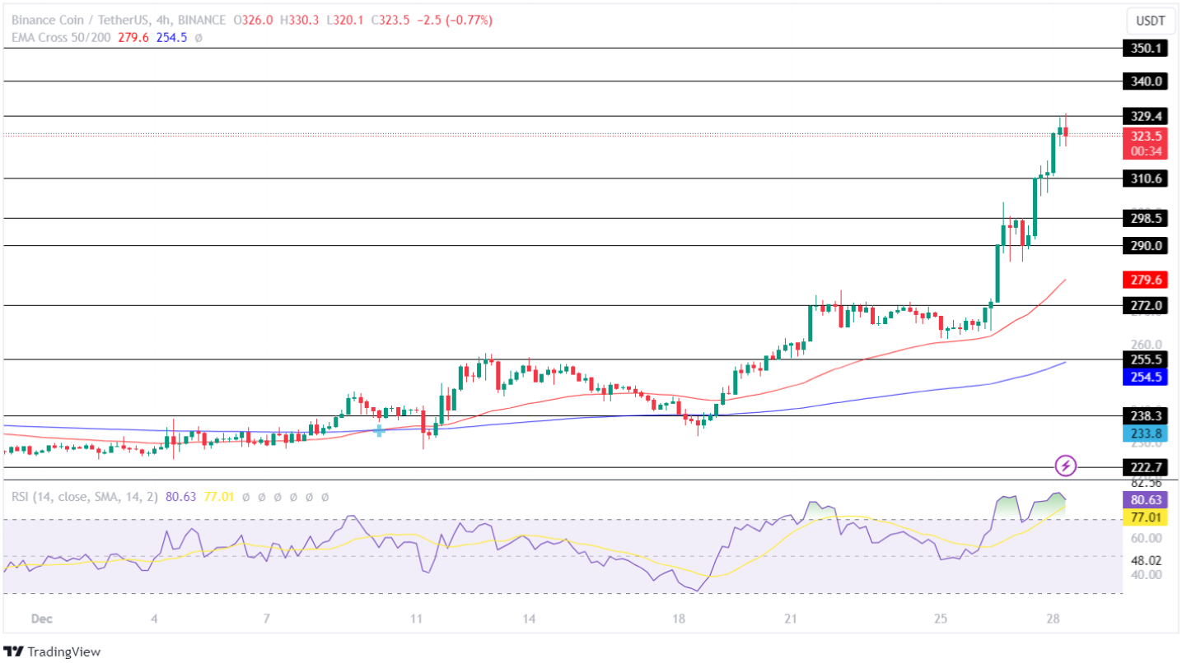Click the EMA Cross 50/200 indicator name
Image resolution: width=1182 pixels, height=663 pixels.
[58, 37]
